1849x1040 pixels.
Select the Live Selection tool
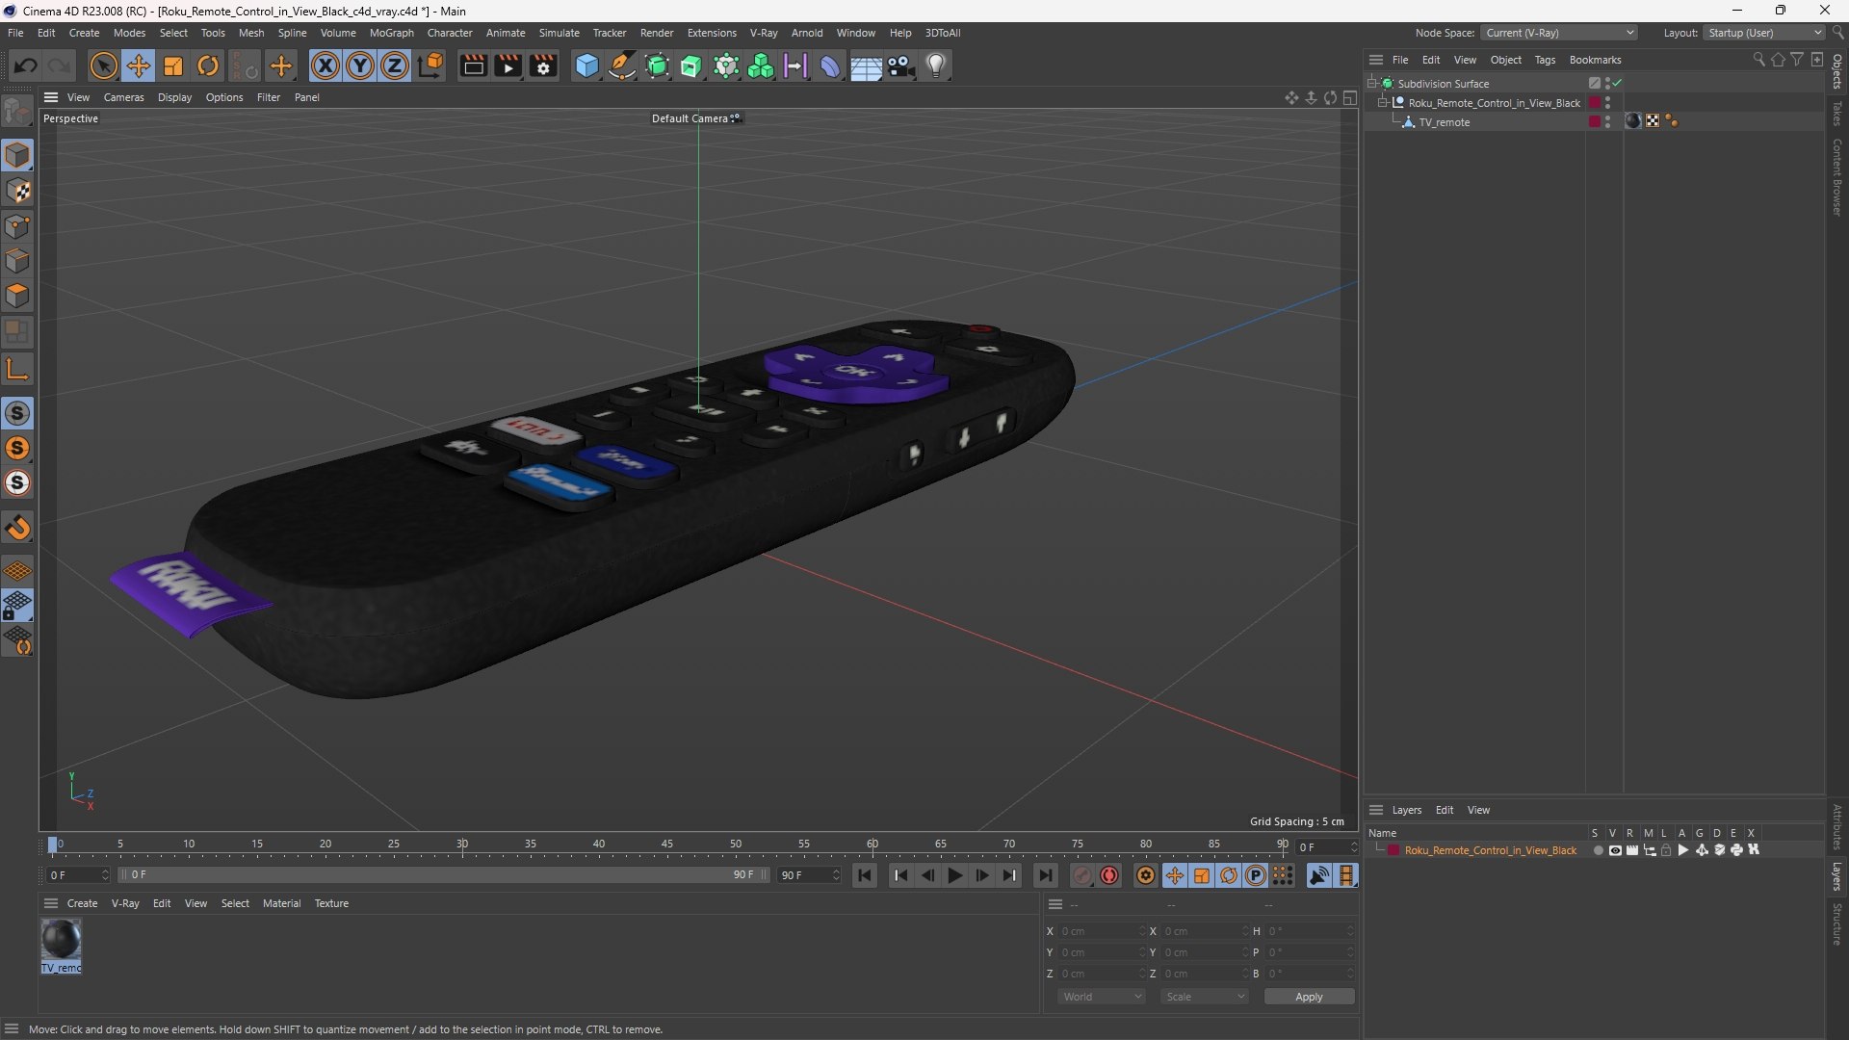point(103,65)
